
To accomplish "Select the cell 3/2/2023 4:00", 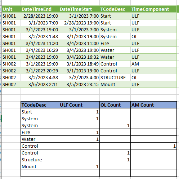I will pyautogui.click(x=79, y=77).
